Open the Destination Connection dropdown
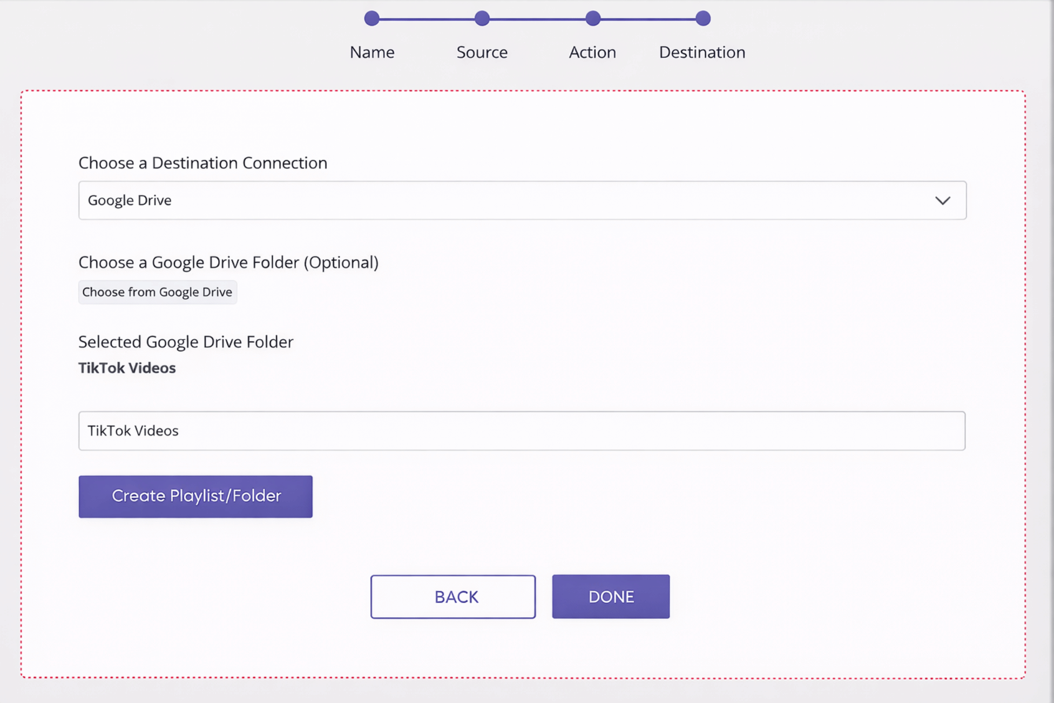1054x703 pixels. [522, 200]
